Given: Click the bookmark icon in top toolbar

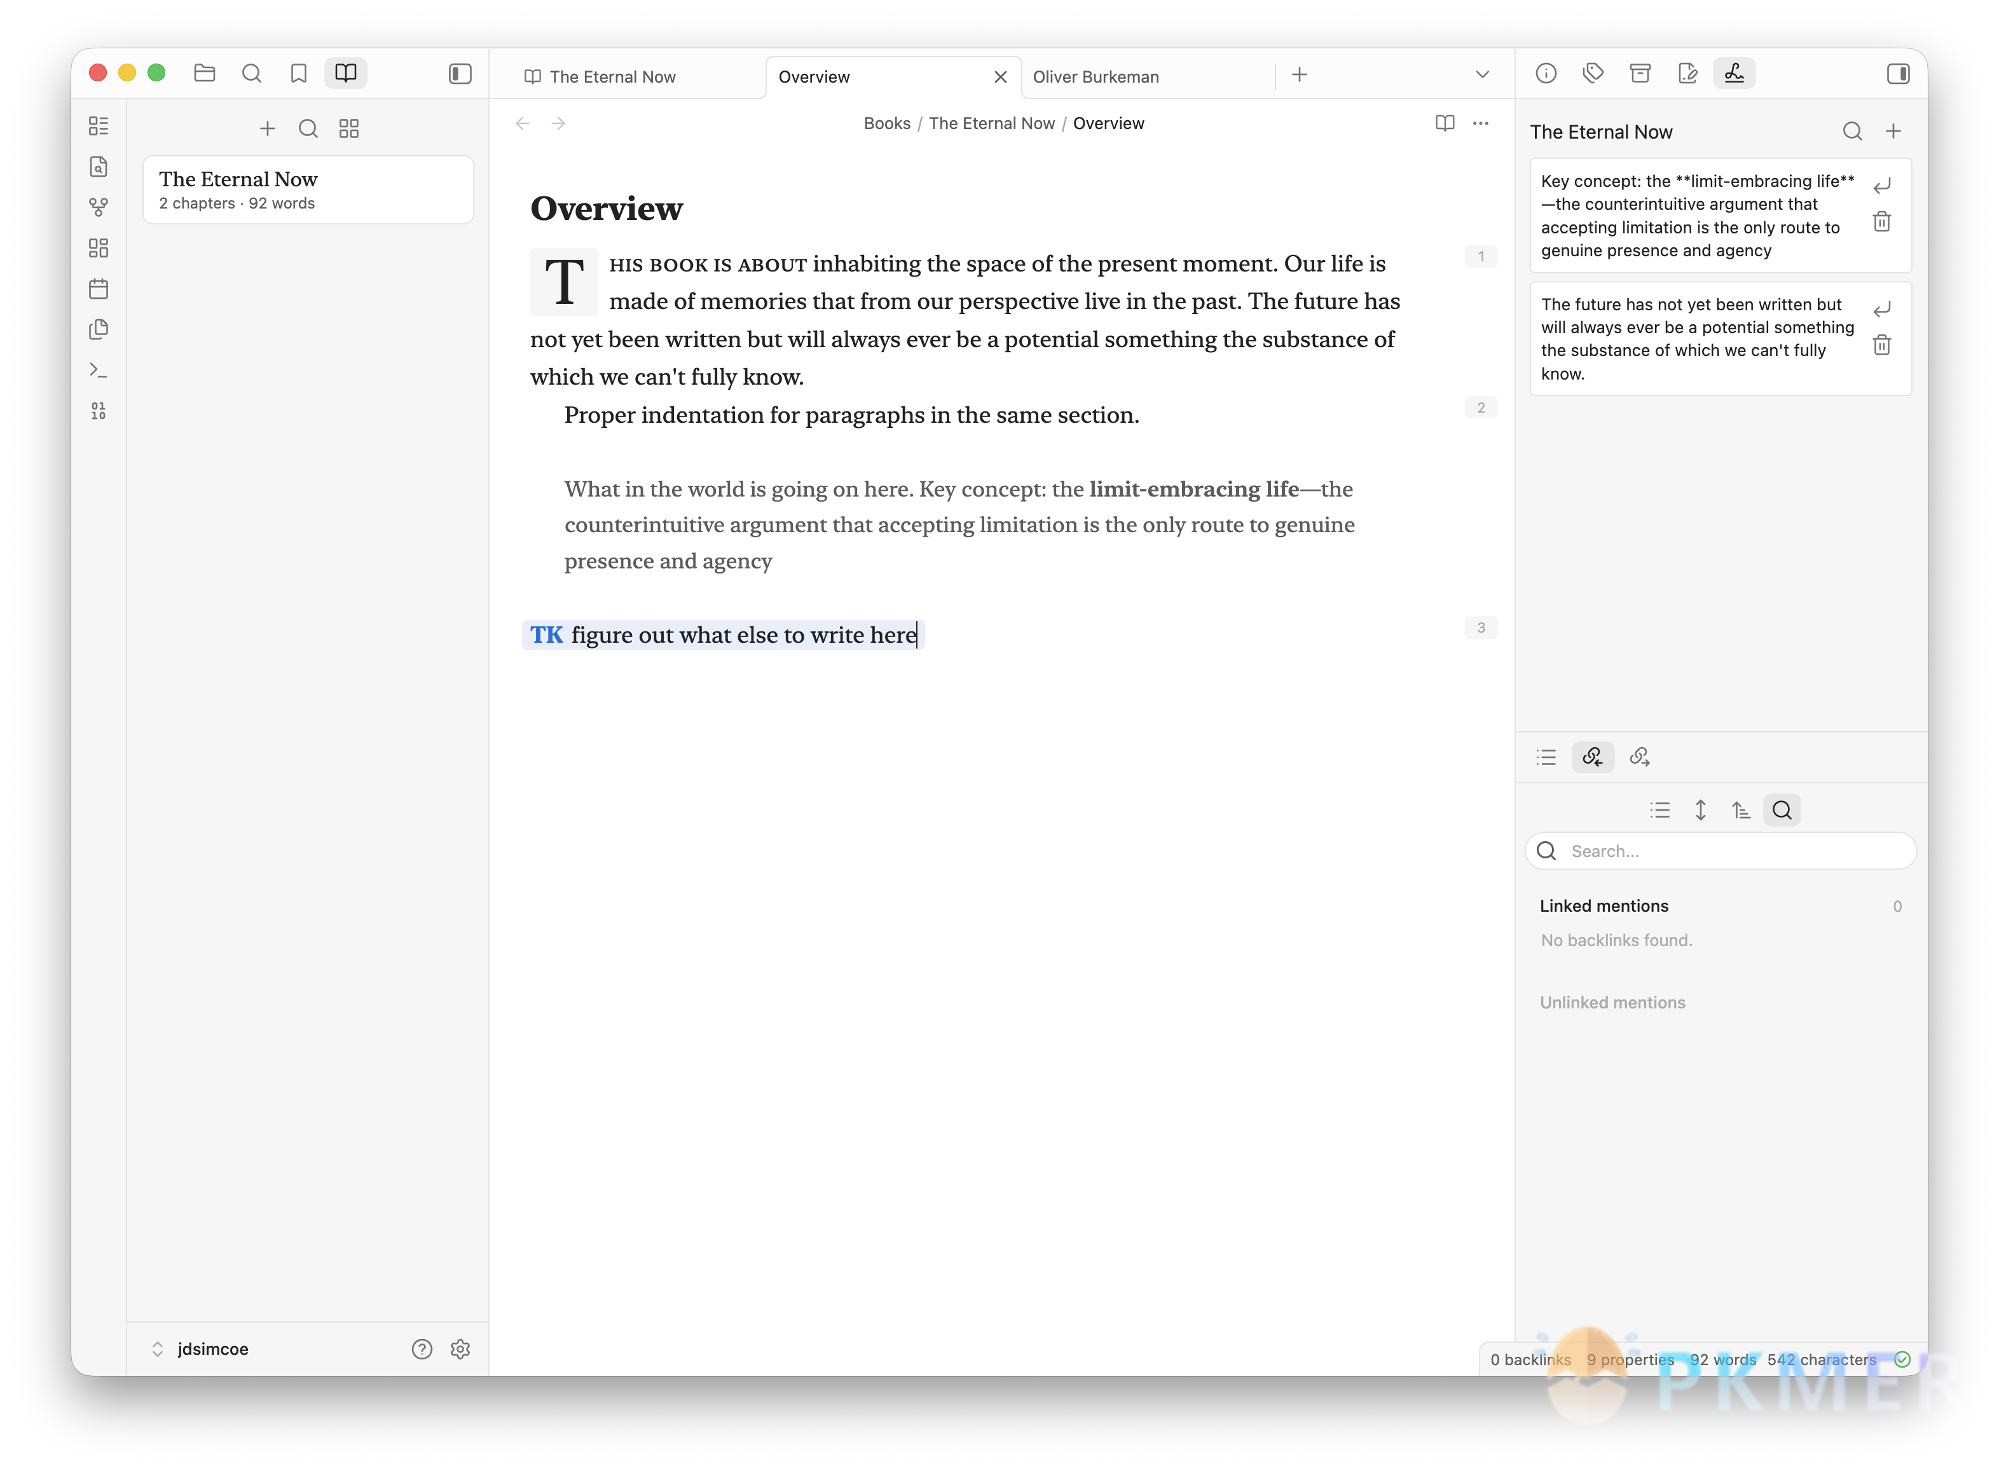Looking at the screenshot, I should (x=299, y=74).
